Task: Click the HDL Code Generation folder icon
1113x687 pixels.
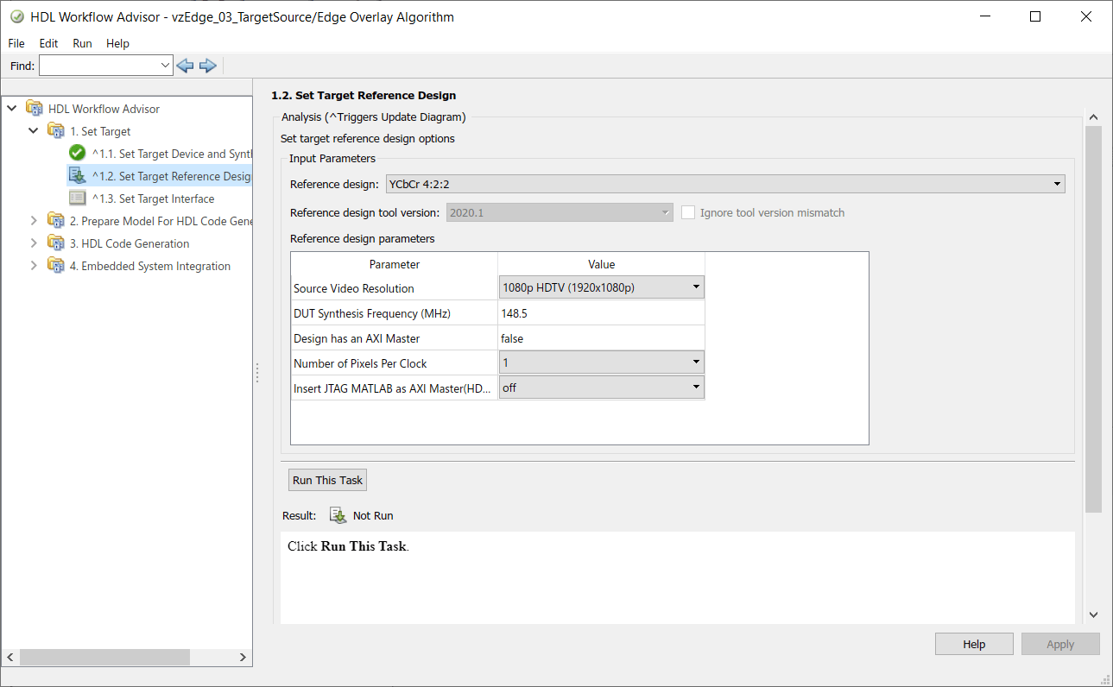Action: [56, 243]
